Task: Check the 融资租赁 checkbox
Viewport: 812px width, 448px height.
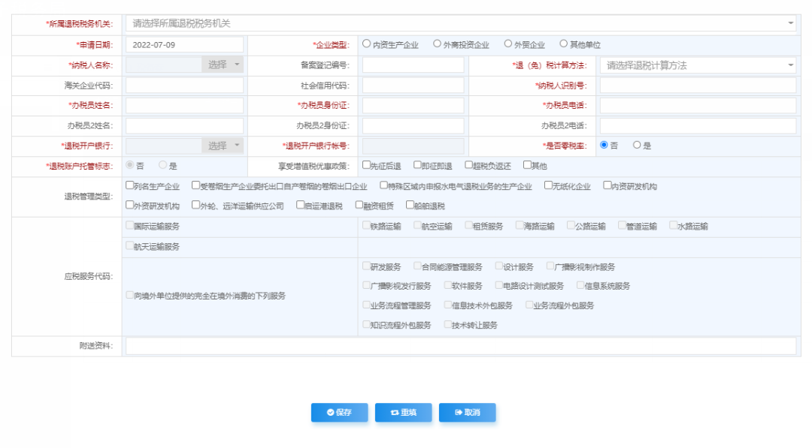Action: [x=359, y=205]
